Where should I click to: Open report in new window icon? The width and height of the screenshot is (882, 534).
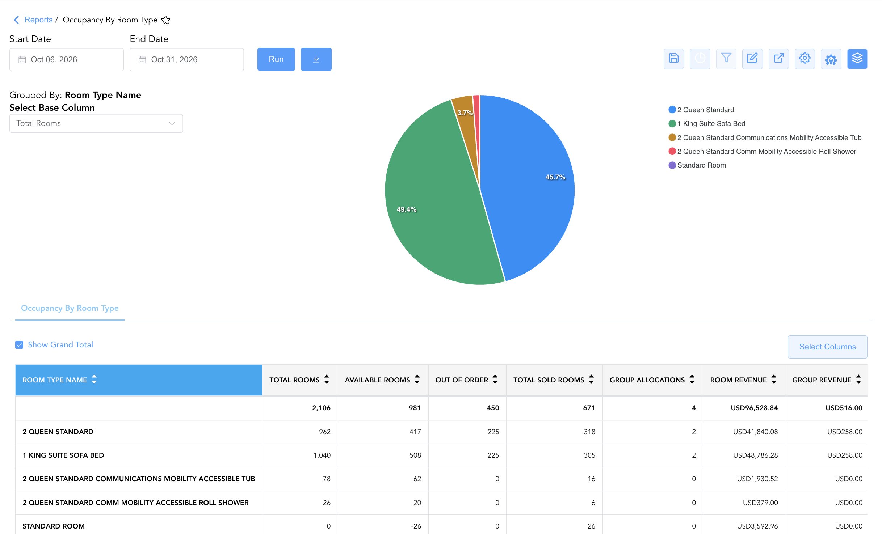tap(778, 59)
